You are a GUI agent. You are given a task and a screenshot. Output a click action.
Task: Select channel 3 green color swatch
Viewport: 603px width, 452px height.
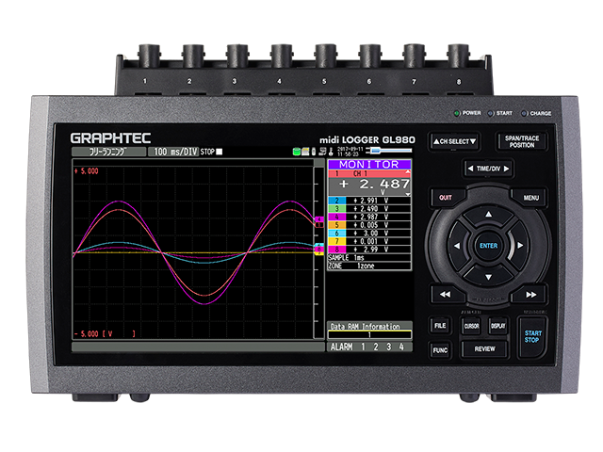[337, 209]
